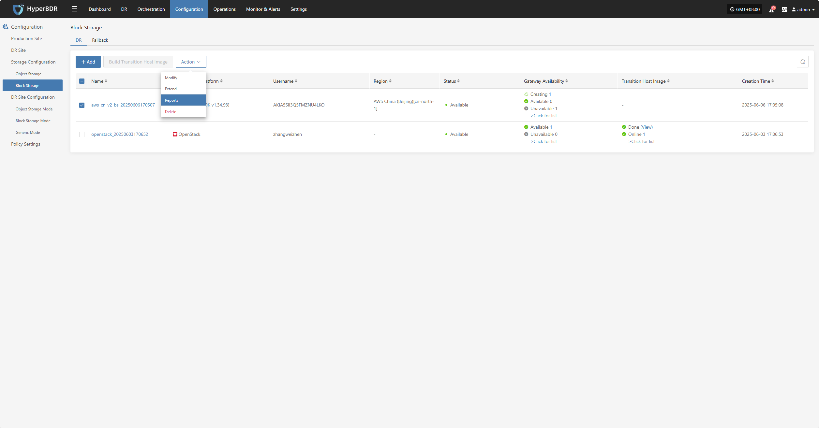Screen dimensions: 819x428
Task: Click the AWS China (Beijing) region cell
Action: (x=404, y=105)
